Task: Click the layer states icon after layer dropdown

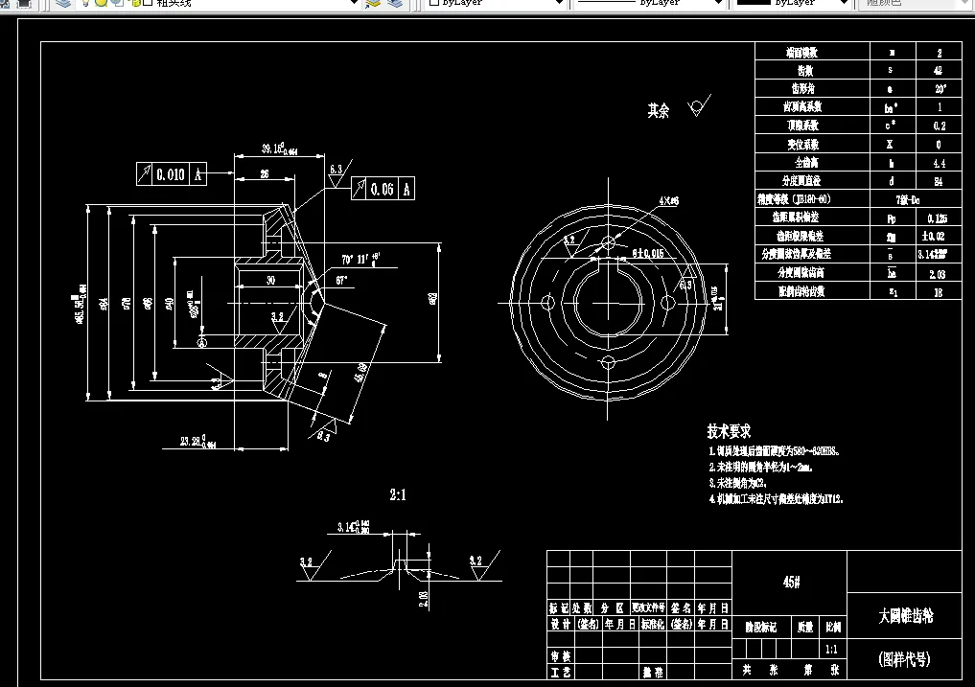Action: [373, 3]
